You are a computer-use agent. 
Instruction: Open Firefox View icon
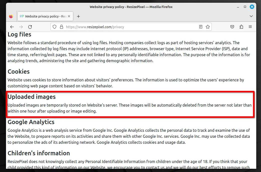point(11,16)
